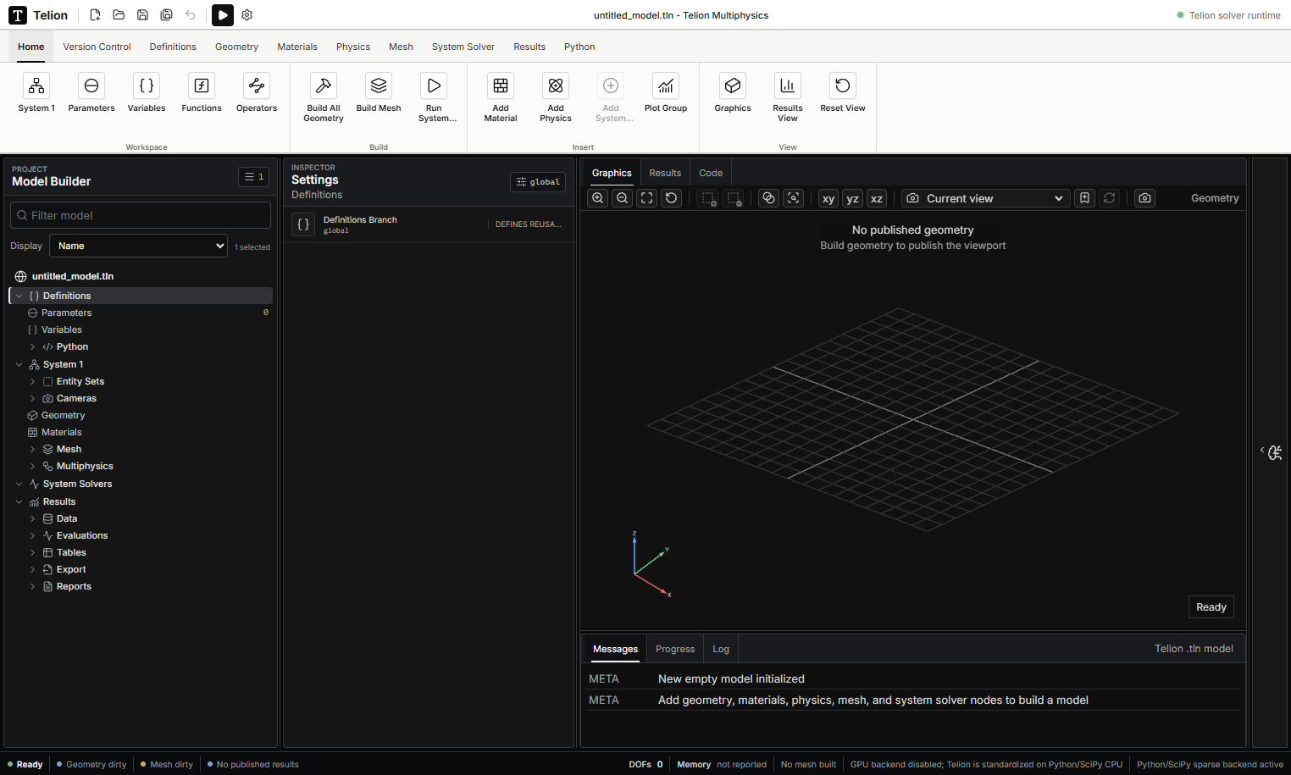The image size is (1291, 775).
Task: Create a new model file from title bar
Action: (x=95, y=15)
